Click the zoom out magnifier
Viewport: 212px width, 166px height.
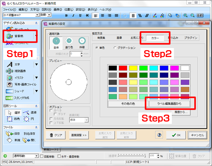(193, 15)
